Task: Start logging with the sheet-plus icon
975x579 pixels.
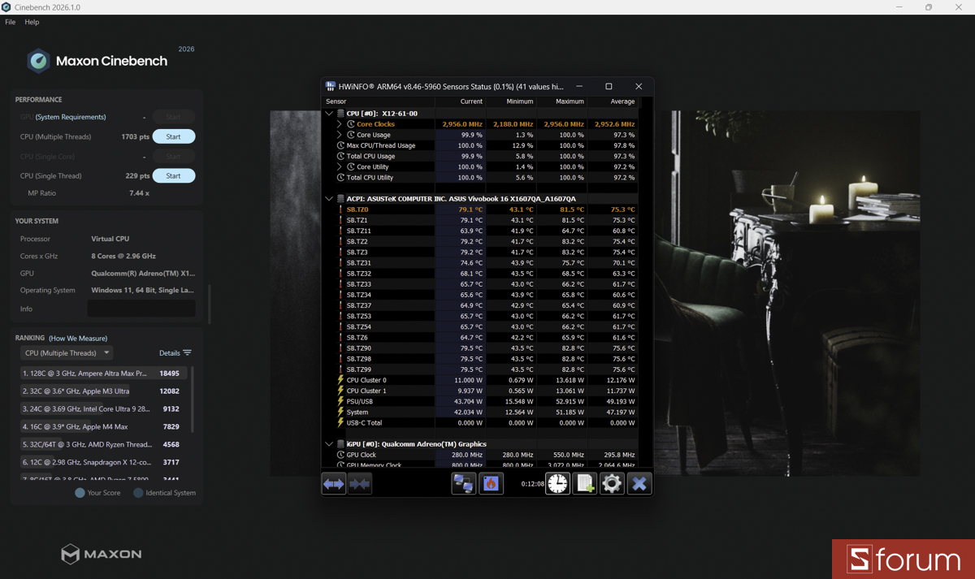Action: point(584,483)
